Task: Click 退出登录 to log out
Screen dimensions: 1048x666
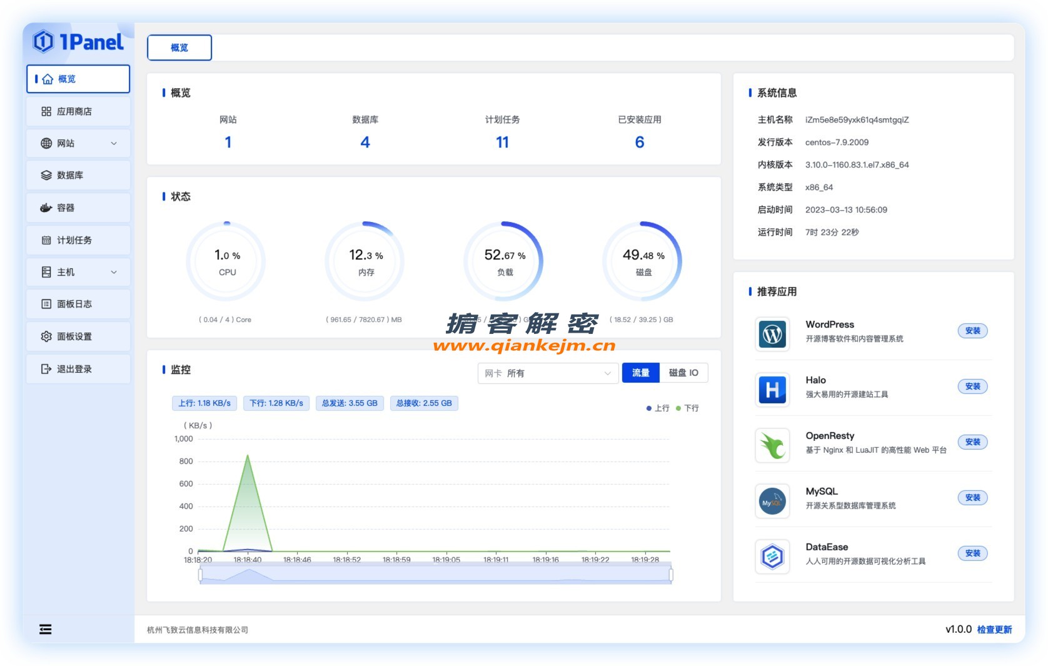Action: pyautogui.click(x=78, y=369)
